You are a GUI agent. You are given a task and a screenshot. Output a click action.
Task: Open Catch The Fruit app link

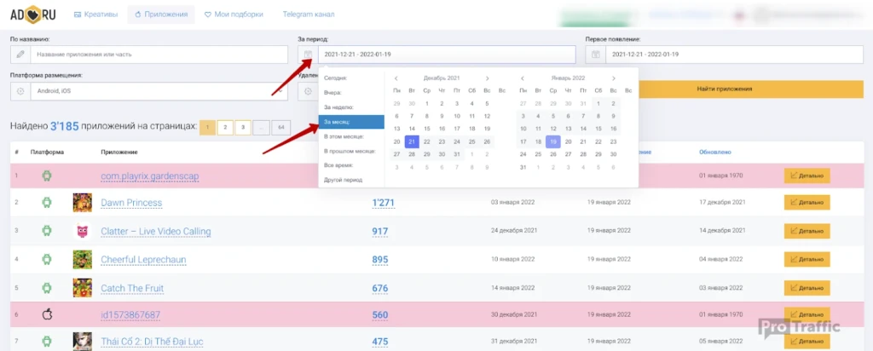point(132,288)
